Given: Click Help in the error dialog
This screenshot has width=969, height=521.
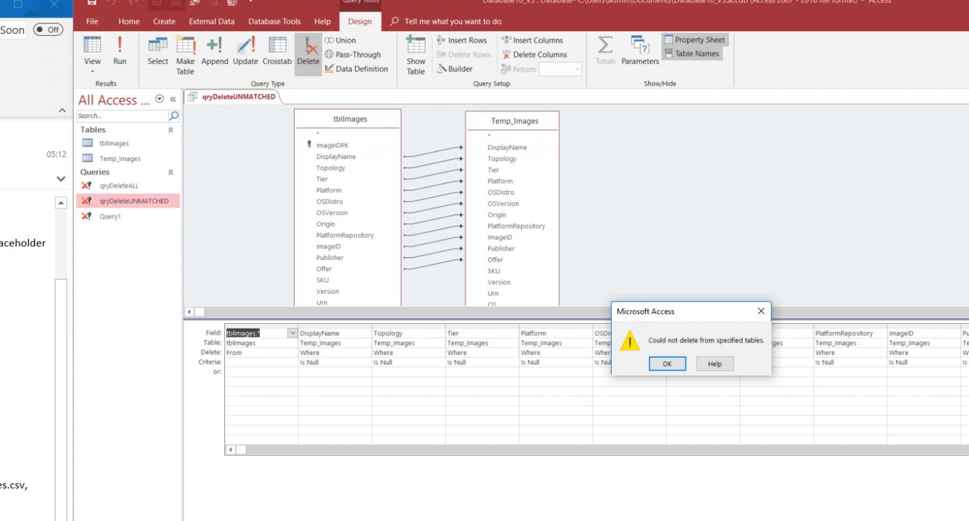Looking at the screenshot, I should (x=714, y=364).
